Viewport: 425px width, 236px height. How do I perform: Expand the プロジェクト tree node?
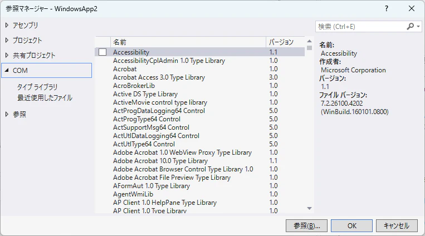[7, 41]
